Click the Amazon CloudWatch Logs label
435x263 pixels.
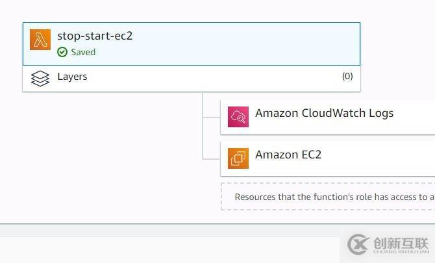[325, 113]
